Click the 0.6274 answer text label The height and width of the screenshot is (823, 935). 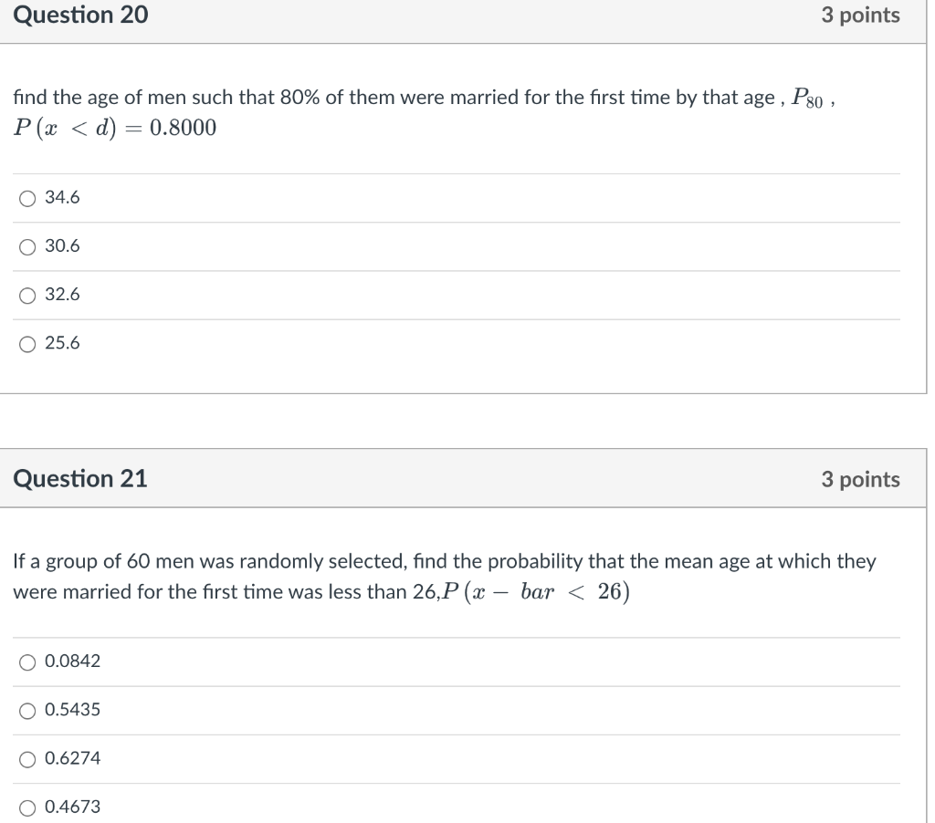73,758
